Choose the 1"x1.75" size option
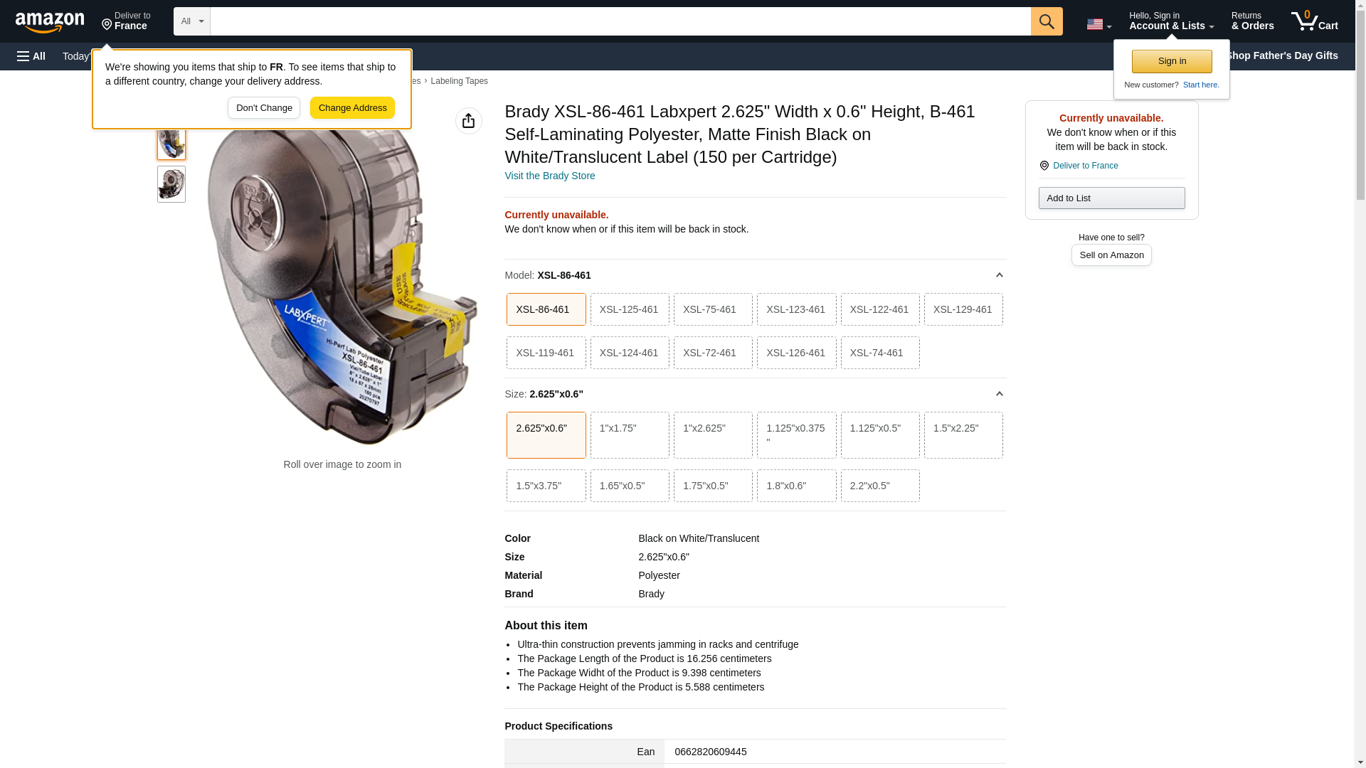Viewport: 1366px width, 768px height. [629, 434]
